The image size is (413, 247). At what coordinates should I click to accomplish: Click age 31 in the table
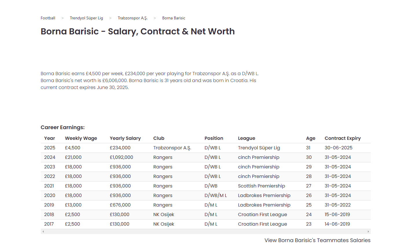pyautogui.click(x=308, y=148)
